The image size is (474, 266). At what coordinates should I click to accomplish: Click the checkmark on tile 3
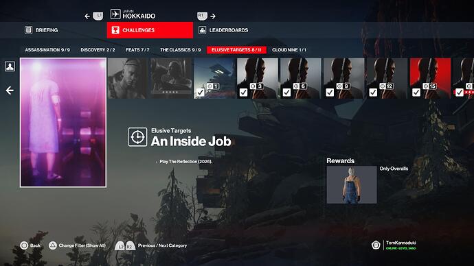pos(243,93)
